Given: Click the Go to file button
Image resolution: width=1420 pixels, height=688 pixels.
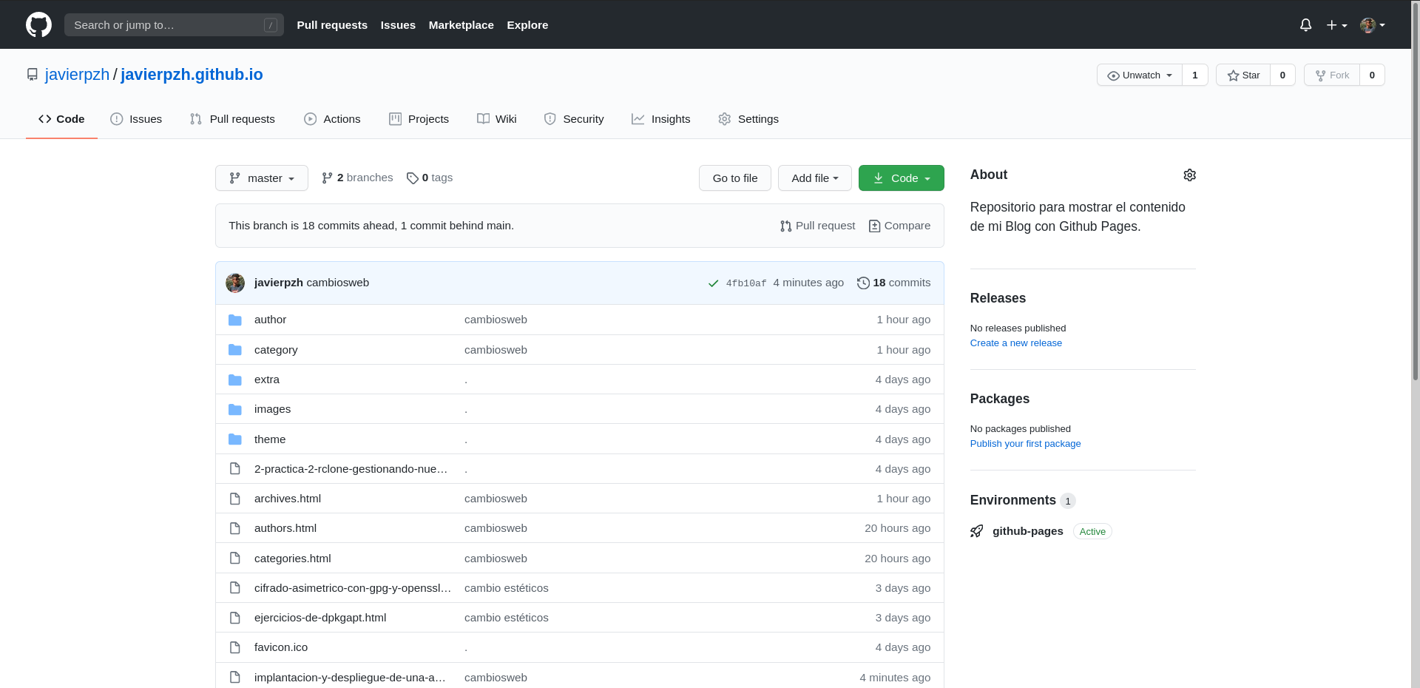Looking at the screenshot, I should pyautogui.click(x=735, y=178).
